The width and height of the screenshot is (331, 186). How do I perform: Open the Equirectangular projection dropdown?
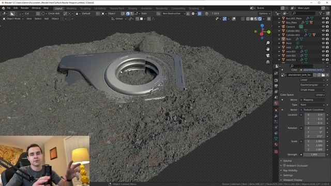(x=312, y=85)
